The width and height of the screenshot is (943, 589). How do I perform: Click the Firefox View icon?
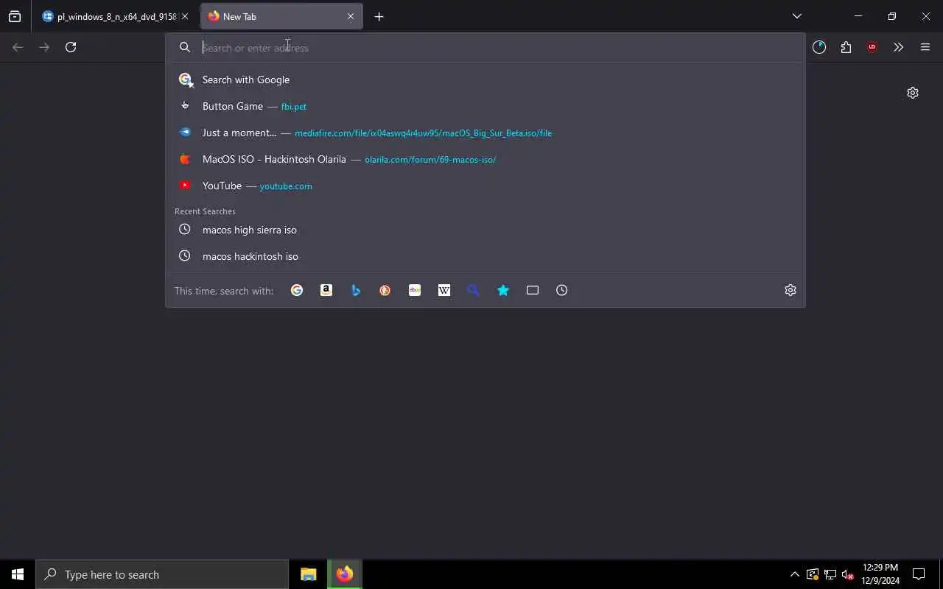[x=15, y=16]
